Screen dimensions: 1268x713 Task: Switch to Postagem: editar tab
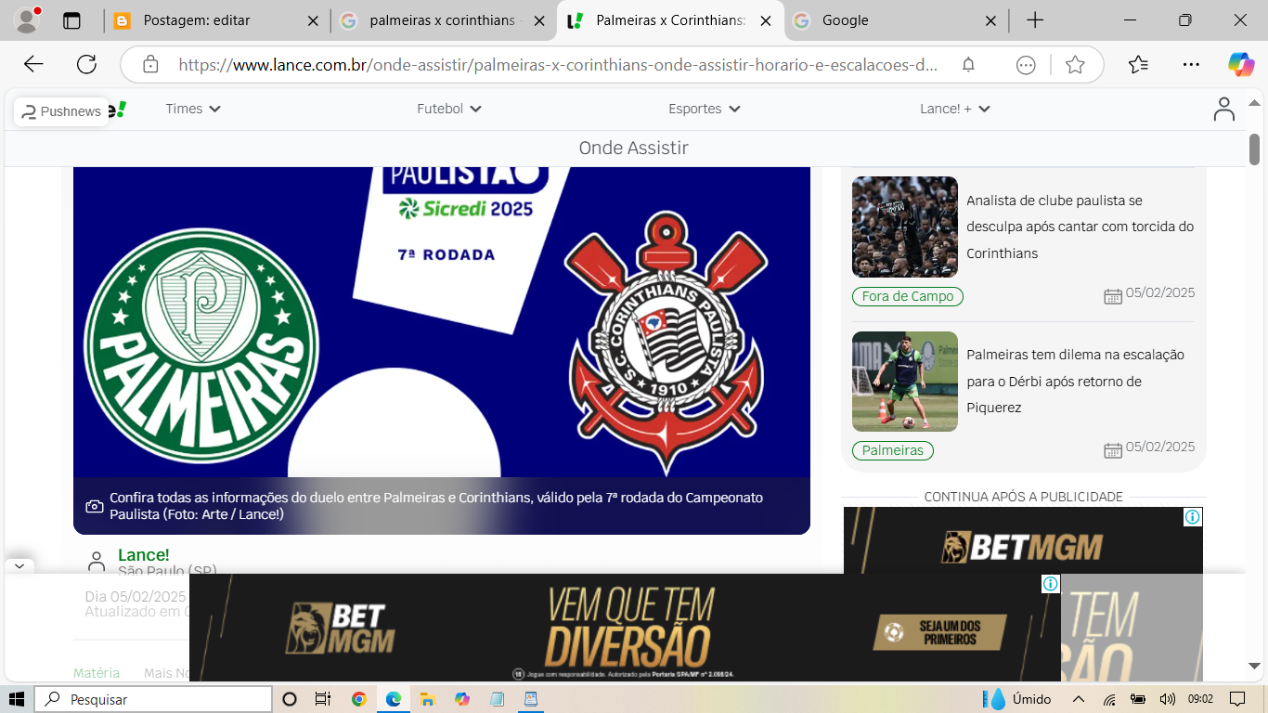(217, 20)
